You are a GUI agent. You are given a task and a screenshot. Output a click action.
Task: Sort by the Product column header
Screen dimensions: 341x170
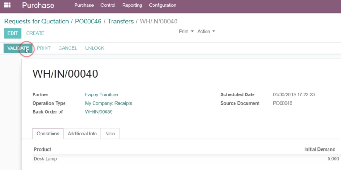[x=42, y=149]
